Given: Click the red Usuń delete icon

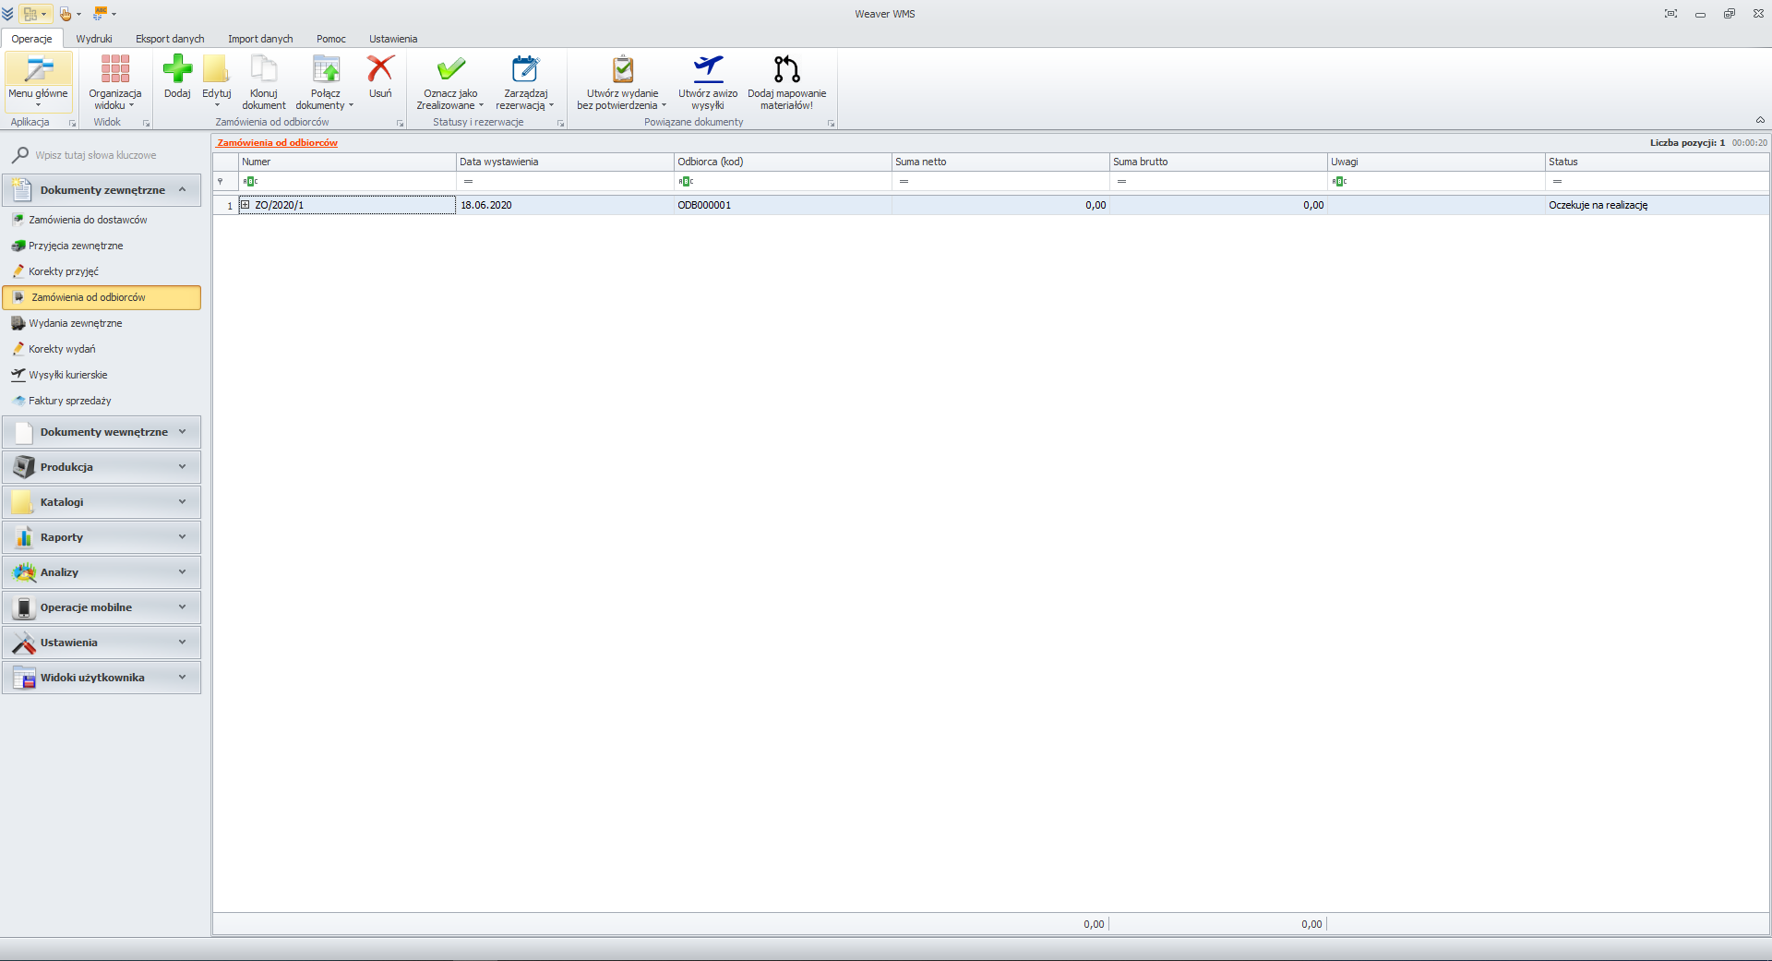Looking at the screenshot, I should coord(380,70).
